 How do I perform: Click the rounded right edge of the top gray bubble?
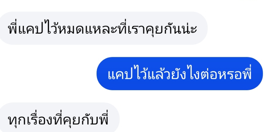point(204,28)
